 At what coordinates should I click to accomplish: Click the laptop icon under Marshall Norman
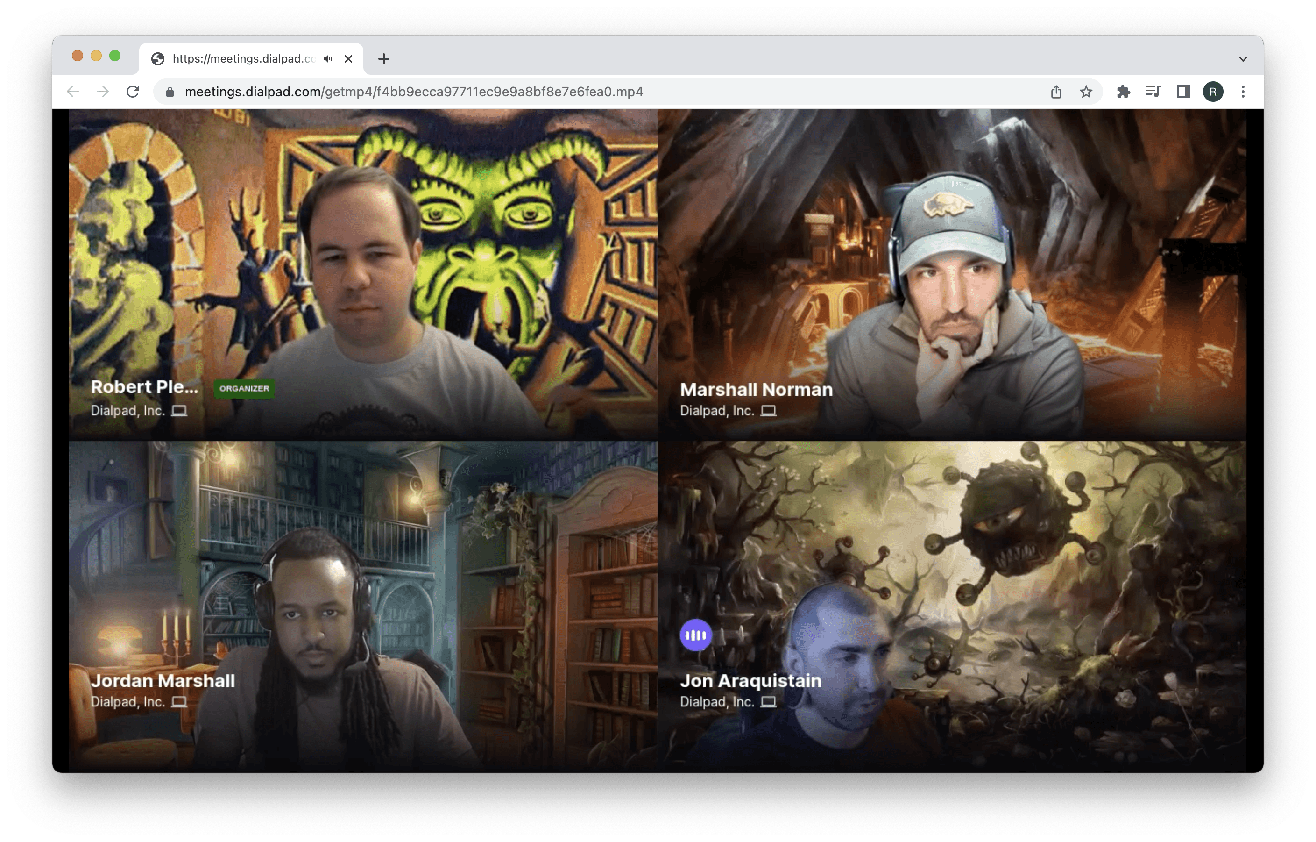(x=768, y=411)
